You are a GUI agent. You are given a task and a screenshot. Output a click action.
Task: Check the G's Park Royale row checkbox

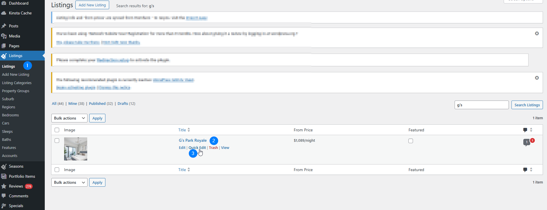tap(57, 141)
